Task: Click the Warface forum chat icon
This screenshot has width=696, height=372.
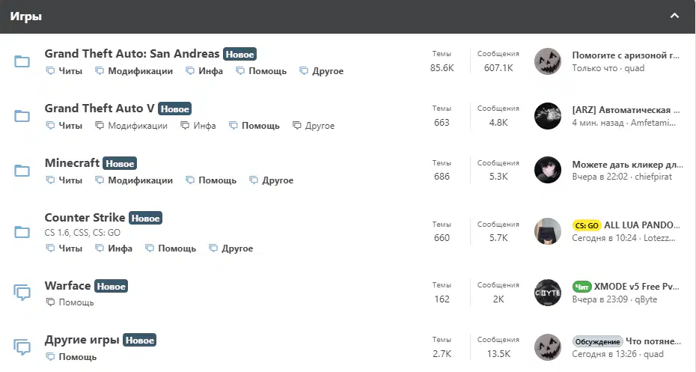Action: point(22,293)
